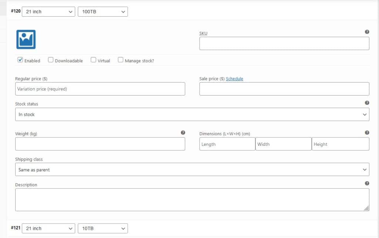Click the Weight help icon
379x238 pixels.
182,132
